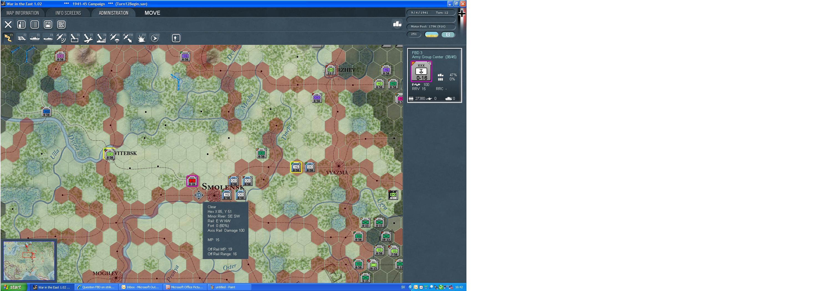Select the F7 Bomb Airfield mode icon
The height and width of the screenshot is (291, 832).
click(x=88, y=38)
